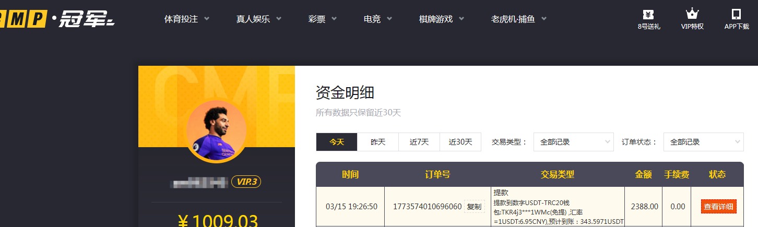Click the 资金明细 page heading

coord(345,93)
